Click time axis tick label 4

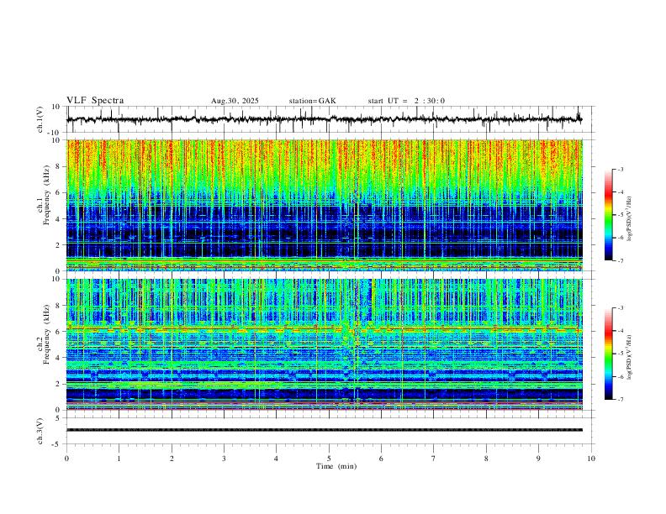point(276,459)
